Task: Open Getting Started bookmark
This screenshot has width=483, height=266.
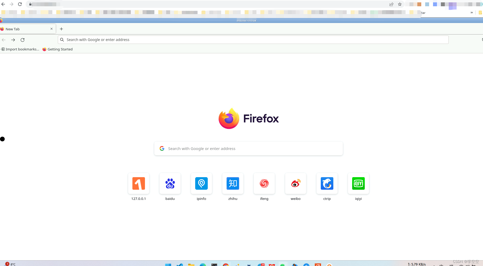Action: 58,49
